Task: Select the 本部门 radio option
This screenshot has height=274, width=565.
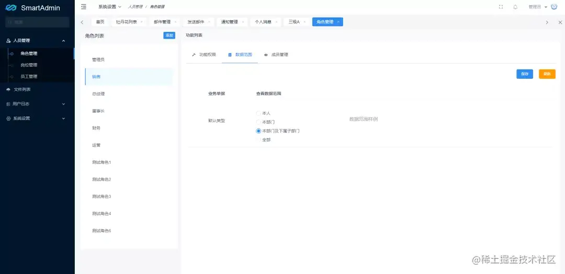Action: point(258,122)
